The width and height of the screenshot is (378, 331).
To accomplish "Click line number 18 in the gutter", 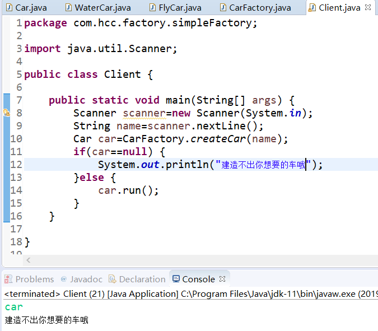I will pyautogui.click(x=16, y=242).
